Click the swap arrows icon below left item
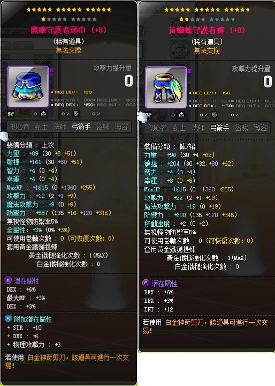This screenshot has height=386, width=275. coord(11,114)
